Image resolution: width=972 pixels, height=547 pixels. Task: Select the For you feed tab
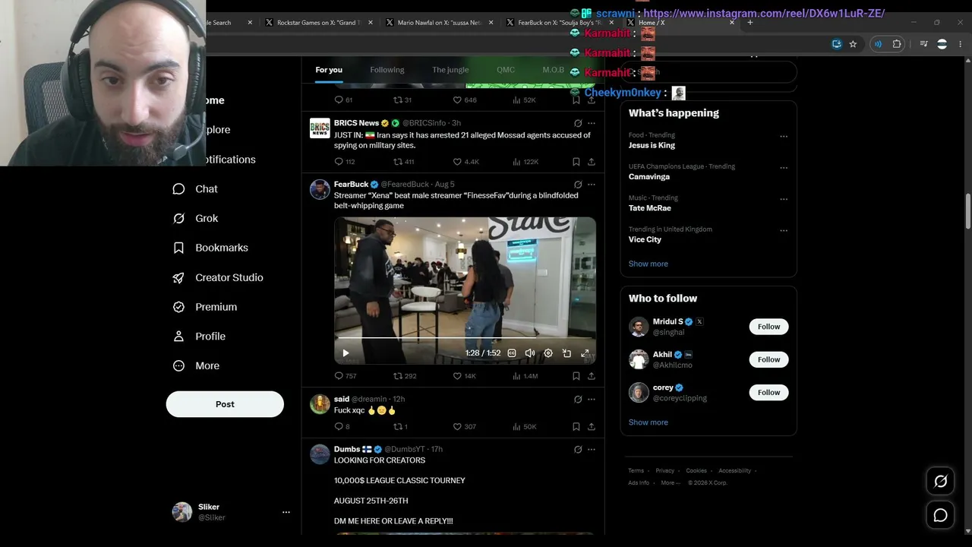coord(329,70)
